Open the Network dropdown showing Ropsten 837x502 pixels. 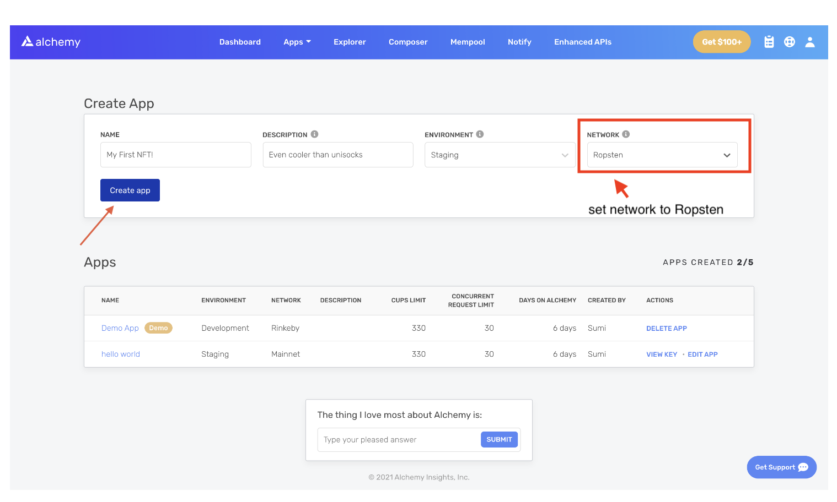coord(662,155)
